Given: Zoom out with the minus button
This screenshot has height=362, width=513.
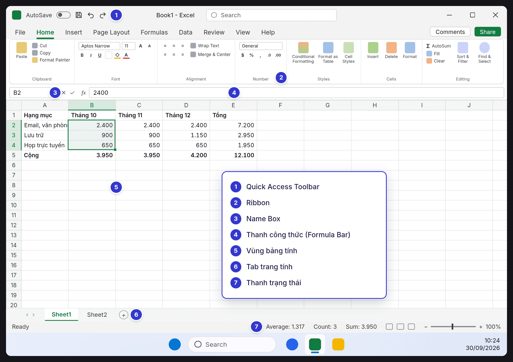Looking at the screenshot, I should [x=426, y=327].
